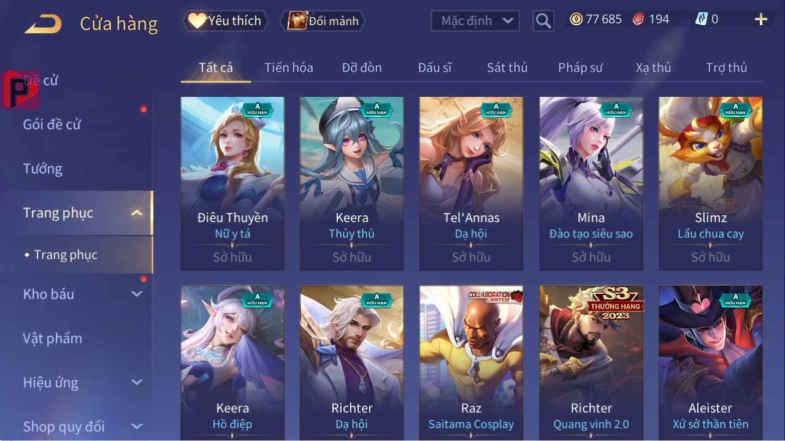785x441 pixels.
Task: Tap the blue voucher currency icon
Action: tap(702, 20)
